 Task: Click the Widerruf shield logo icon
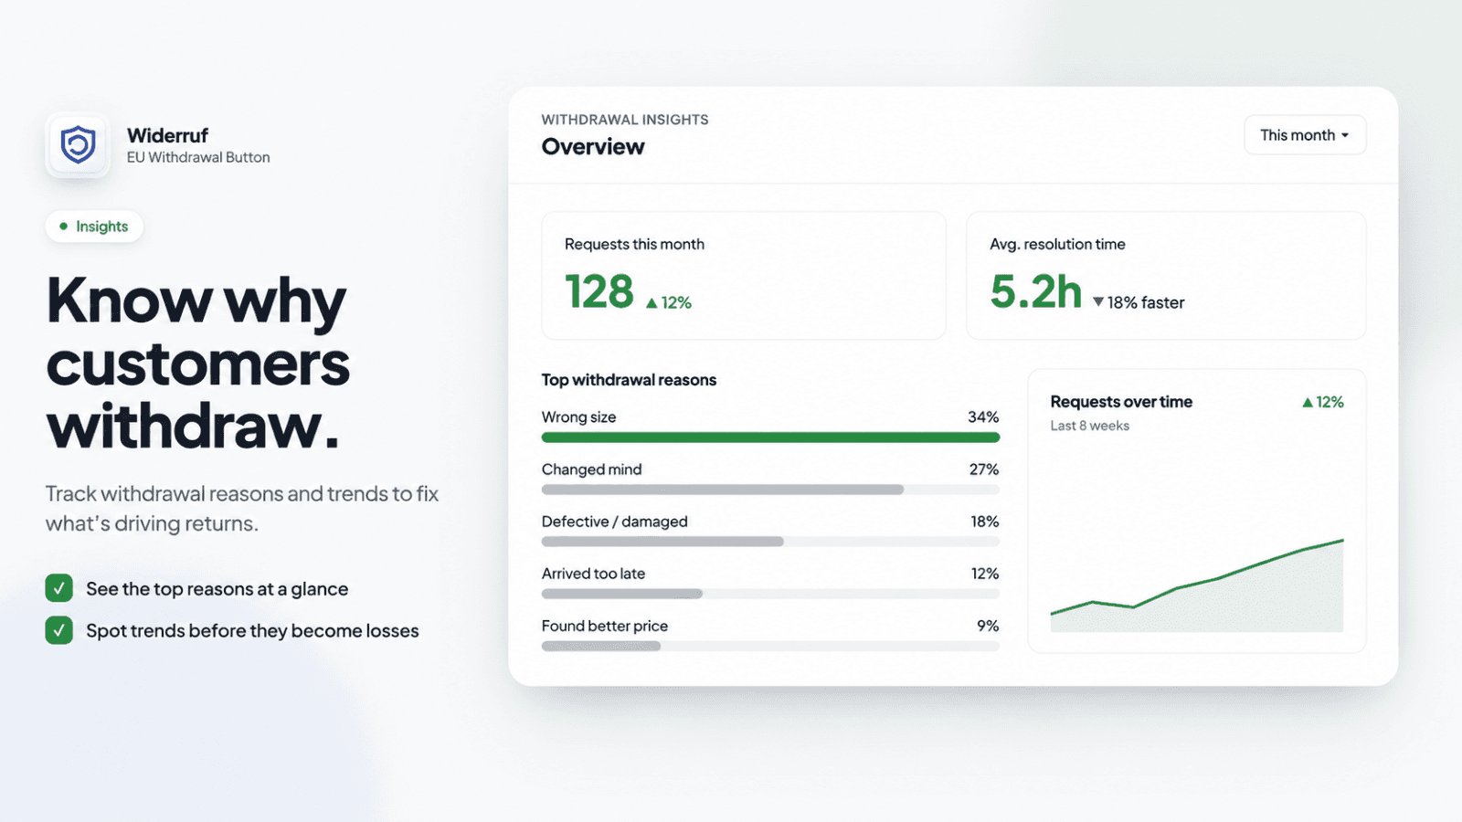[x=78, y=145]
